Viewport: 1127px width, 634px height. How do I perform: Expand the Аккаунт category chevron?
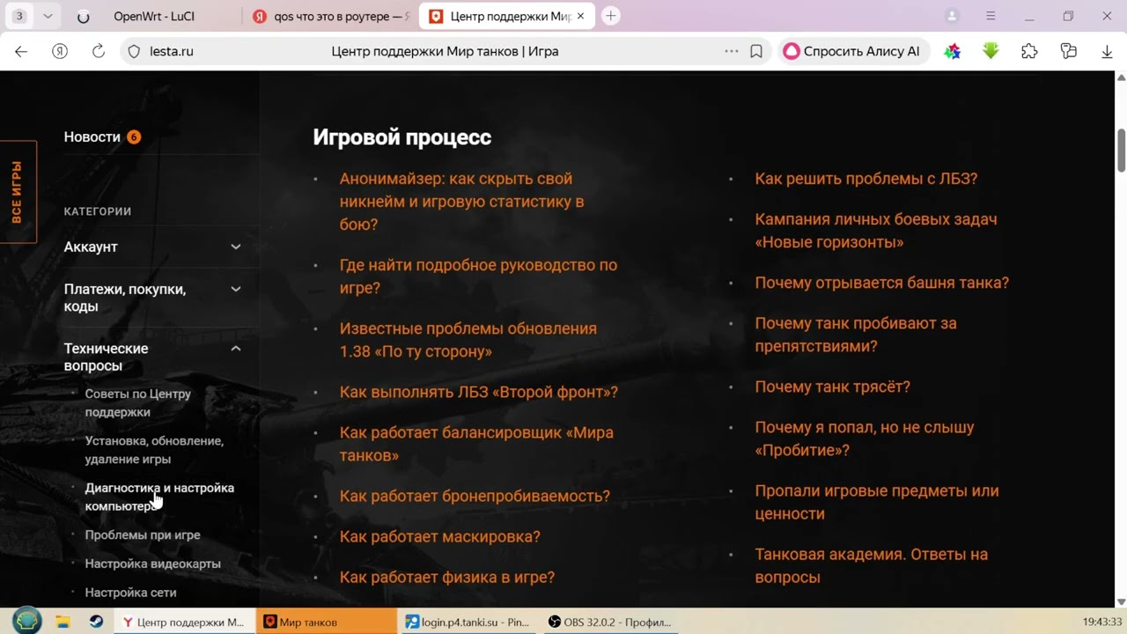click(x=236, y=247)
